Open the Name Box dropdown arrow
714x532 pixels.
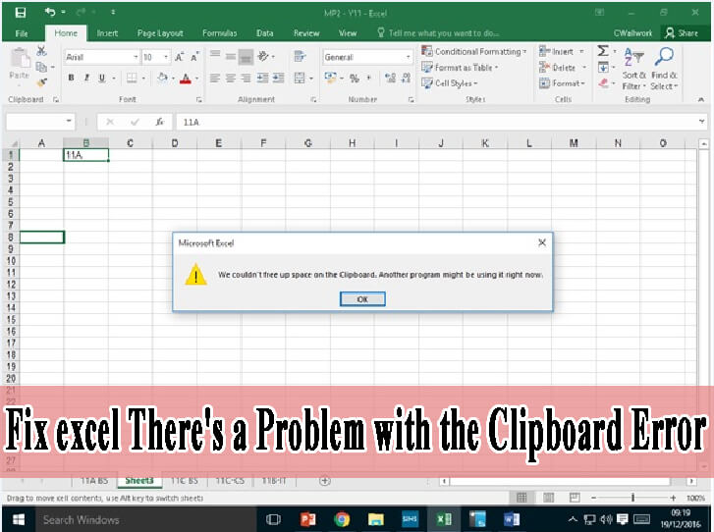[69, 121]
